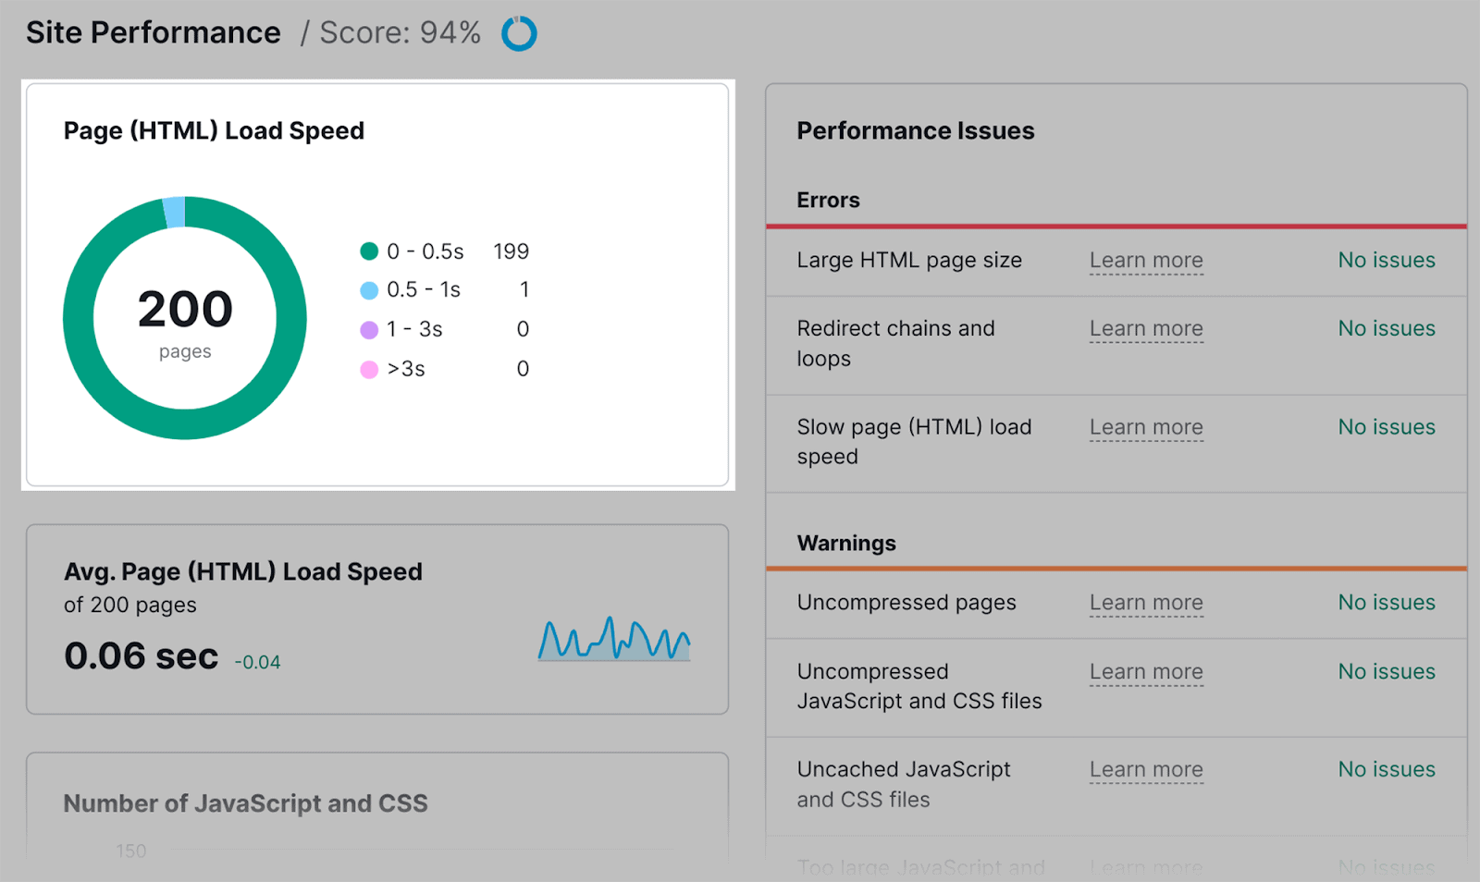1480x882 pixels.
Task: Open Learn more for Slow page HTML load speed
Action: pyautogui.click(x=1145, y=427)
